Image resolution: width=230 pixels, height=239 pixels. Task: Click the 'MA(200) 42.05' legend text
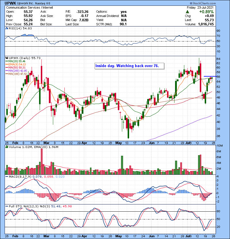(18, 71)
